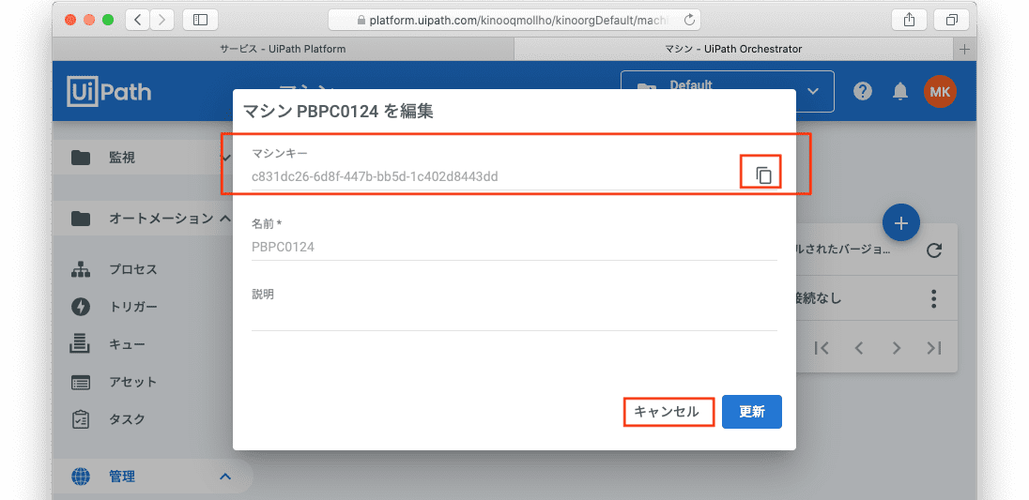
Task: Open プロセス in the sidebar
Action: point(133,269)
